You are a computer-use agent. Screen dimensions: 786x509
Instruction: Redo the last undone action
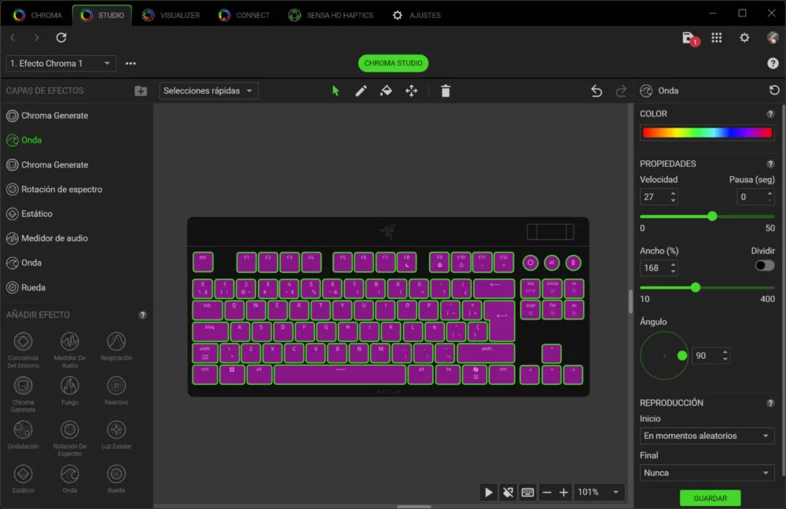[621, 90]
